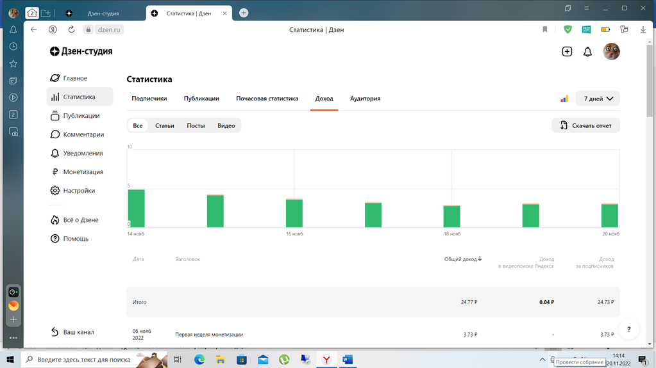Viewport: 656px width, 368px height.
Task: Select the Доход tab
Action: [x=324, y=99]
